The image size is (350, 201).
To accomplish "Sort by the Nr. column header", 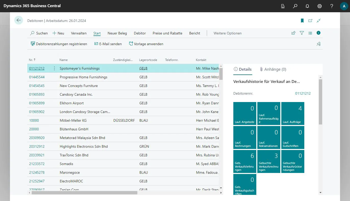I will [32, 60].
